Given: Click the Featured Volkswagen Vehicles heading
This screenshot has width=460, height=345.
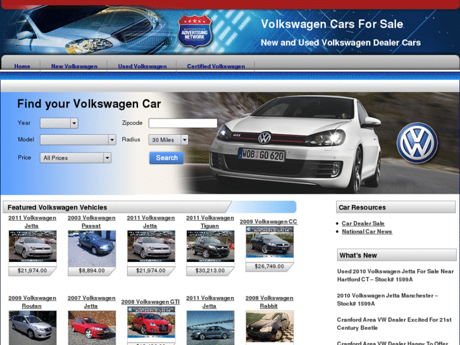Looking at the screenshot, I should [x=57, y=208].
